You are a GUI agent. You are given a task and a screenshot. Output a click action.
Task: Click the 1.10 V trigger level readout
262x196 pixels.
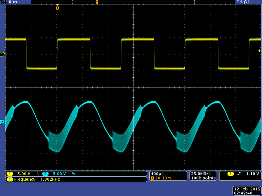(x=253, y=174)
